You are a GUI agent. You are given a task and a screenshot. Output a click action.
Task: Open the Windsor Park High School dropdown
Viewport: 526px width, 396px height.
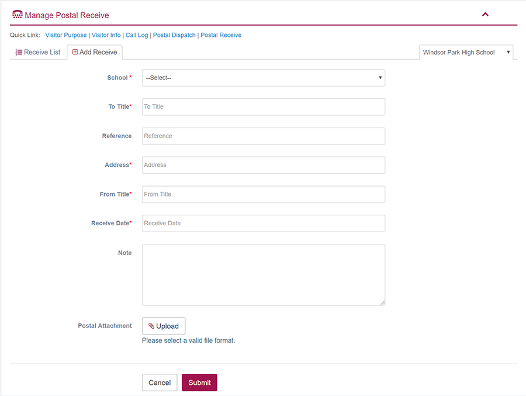coord(466,52)
